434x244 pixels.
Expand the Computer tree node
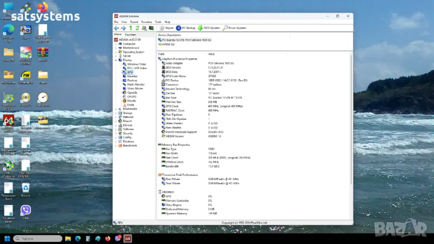[116, 44]
